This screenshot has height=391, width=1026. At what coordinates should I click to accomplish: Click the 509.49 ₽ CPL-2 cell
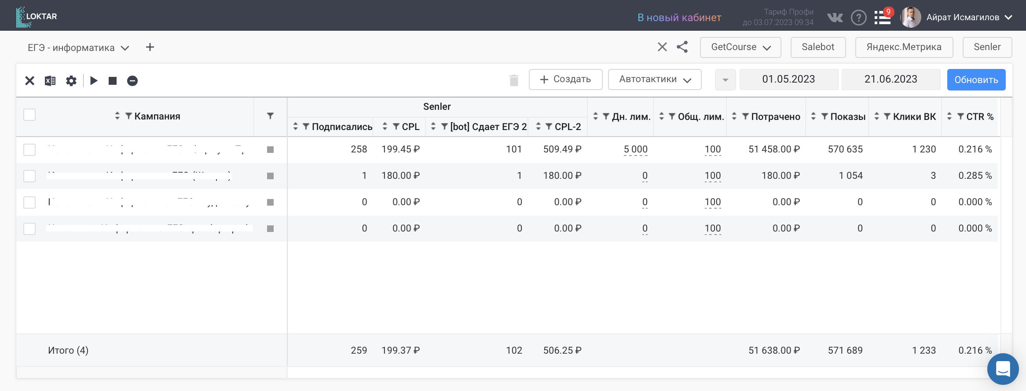pyautogui.click(x=562, y=149)
